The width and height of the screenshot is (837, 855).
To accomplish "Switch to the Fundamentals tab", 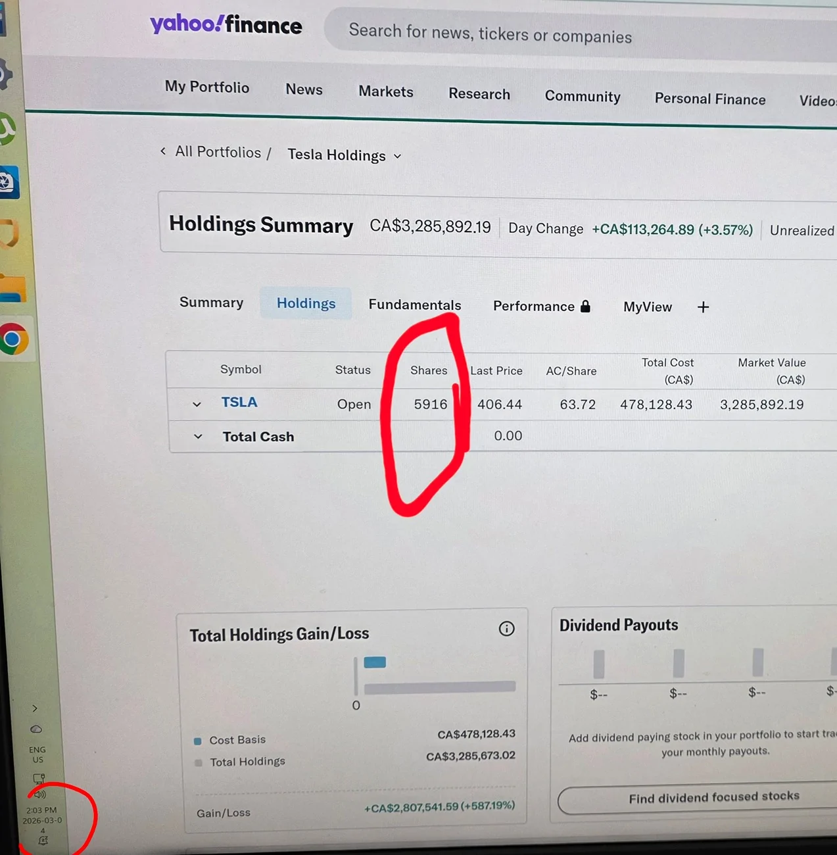I will point(415,305).
